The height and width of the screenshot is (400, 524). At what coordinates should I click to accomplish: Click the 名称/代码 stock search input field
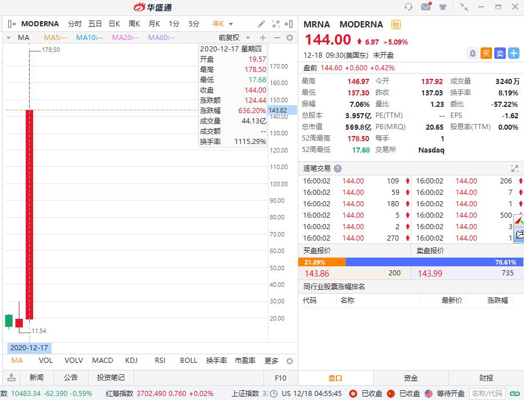click(x=486, y=394)
